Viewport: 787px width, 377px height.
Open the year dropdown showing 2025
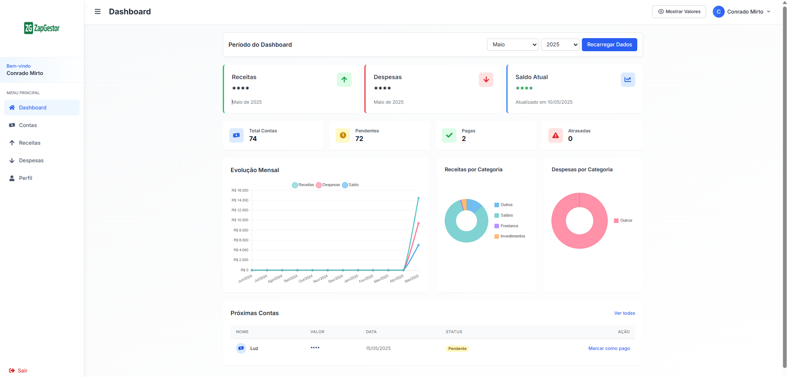click(560, 45)
